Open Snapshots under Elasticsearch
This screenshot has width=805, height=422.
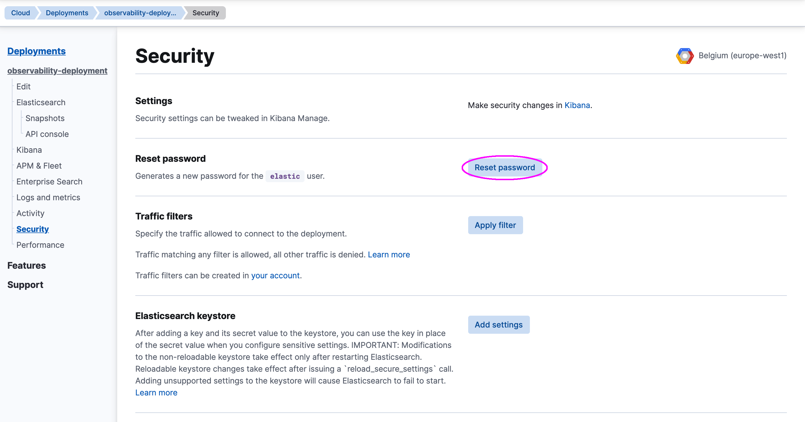click(x=45, y=119)
